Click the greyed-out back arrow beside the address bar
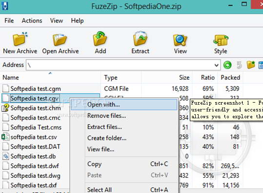The width and height of the screenshot is (263, 193). coord(240,65)
